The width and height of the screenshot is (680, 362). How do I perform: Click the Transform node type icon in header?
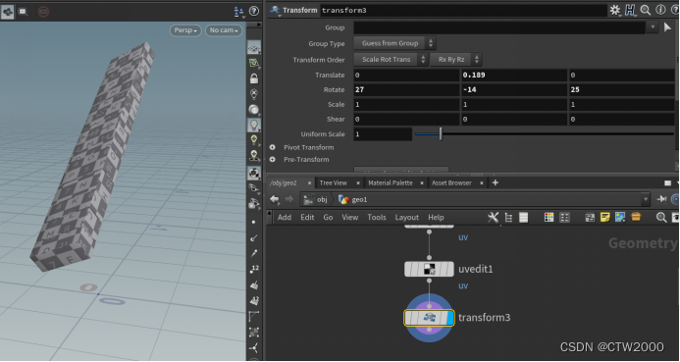275,11
